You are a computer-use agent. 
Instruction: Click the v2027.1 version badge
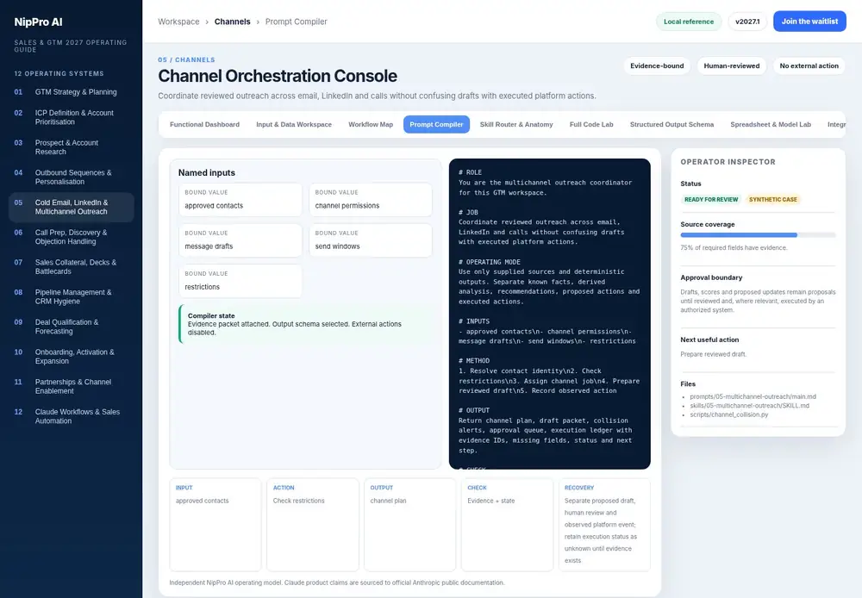coord(747,22)
